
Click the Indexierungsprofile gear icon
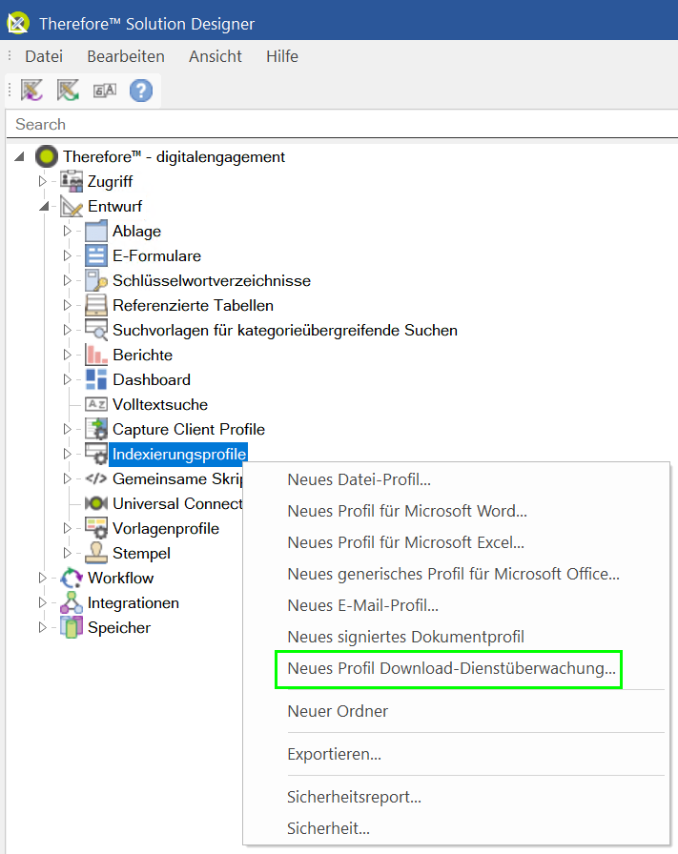point(96,454)
